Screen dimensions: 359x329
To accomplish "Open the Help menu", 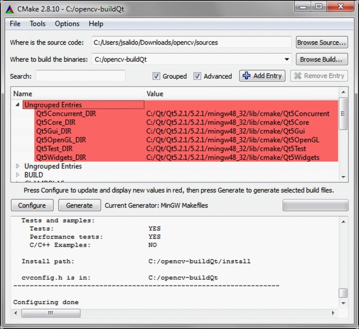I will click(x=96, y=24).
